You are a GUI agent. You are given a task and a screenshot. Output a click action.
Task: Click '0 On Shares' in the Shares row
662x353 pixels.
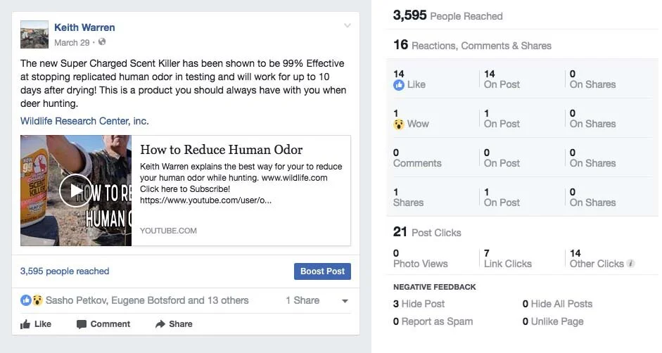593,197
